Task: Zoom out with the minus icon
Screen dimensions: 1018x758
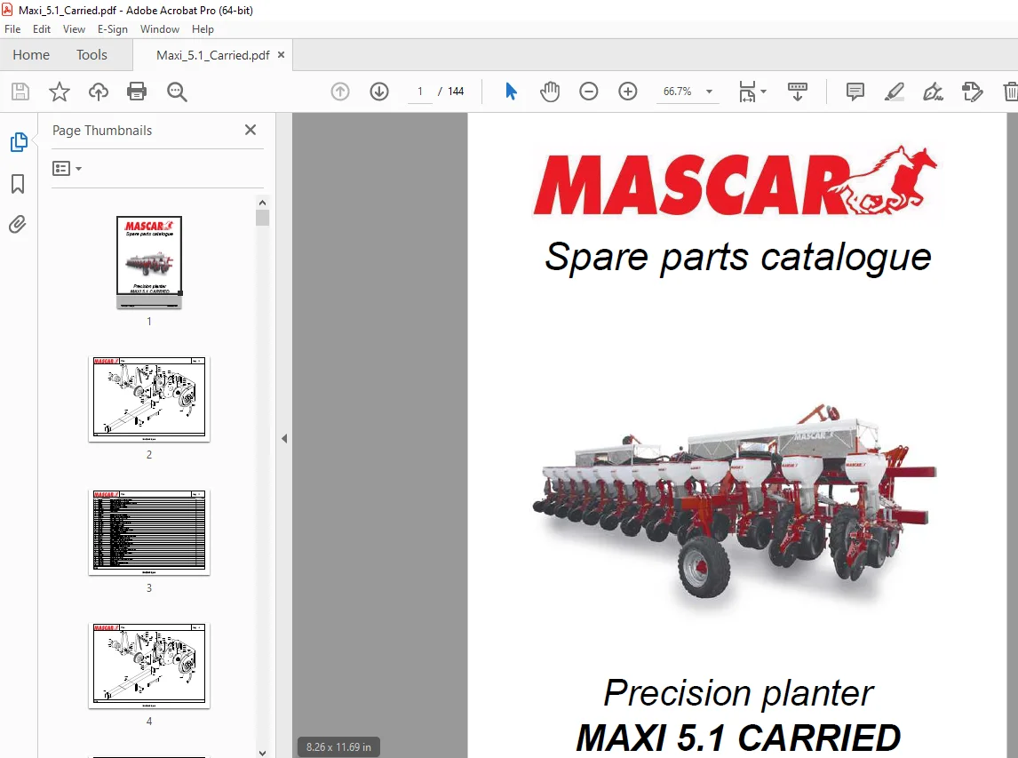Action: [589, 92]
